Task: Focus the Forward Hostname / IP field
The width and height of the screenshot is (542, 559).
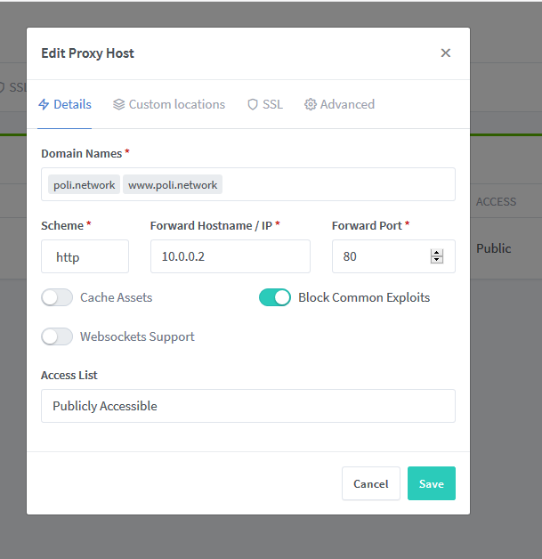Action: pos(231,256)
